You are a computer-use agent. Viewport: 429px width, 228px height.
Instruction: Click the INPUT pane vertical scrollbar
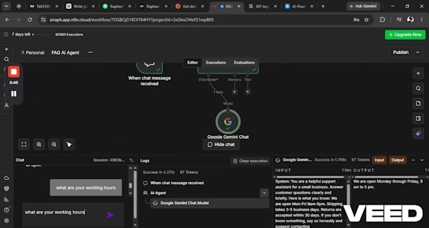348,195
